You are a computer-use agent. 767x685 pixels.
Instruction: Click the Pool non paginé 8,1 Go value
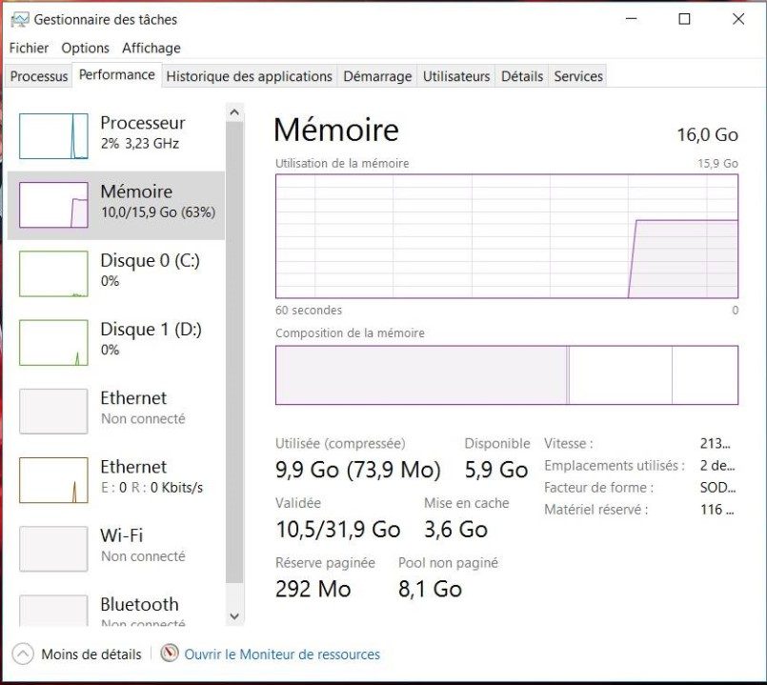(430, 589)
